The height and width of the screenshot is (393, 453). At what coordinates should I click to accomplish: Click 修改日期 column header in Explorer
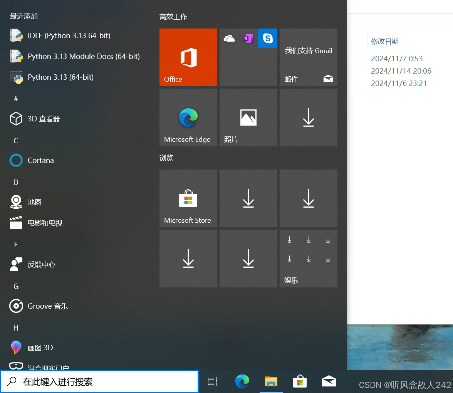[x=384, y=41]
